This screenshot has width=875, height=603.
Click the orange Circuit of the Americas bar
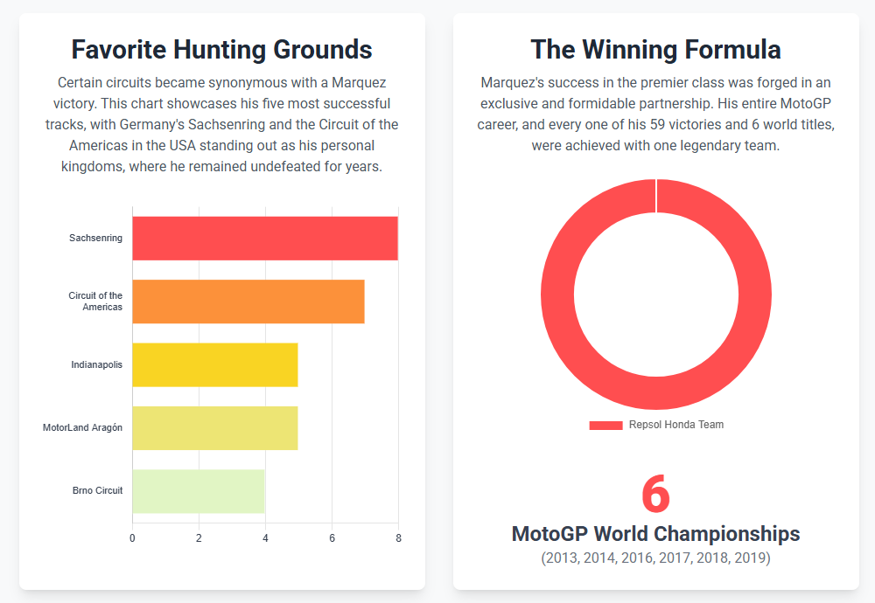click(x=248, y=301)
